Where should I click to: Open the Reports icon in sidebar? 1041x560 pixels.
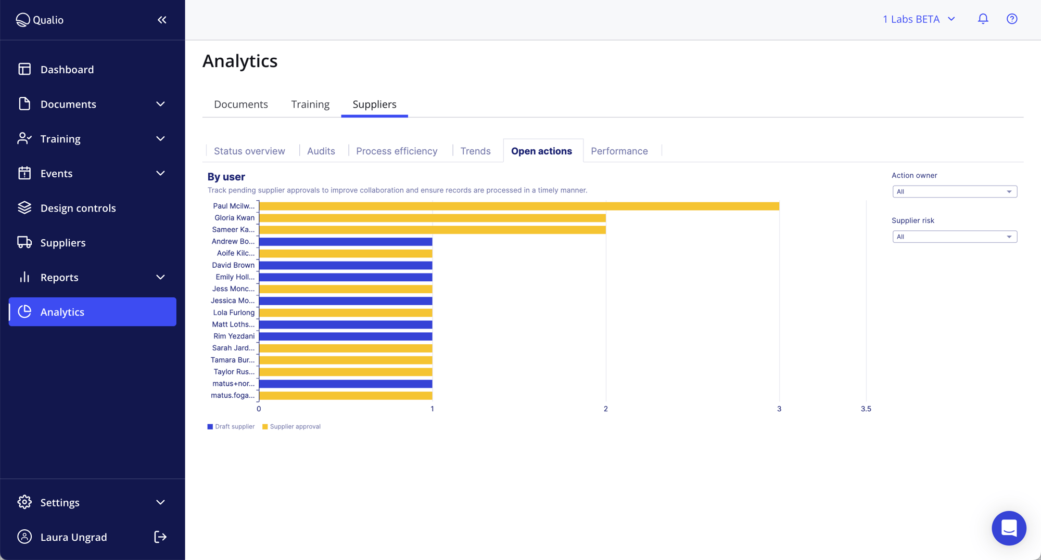coord(24,277)
